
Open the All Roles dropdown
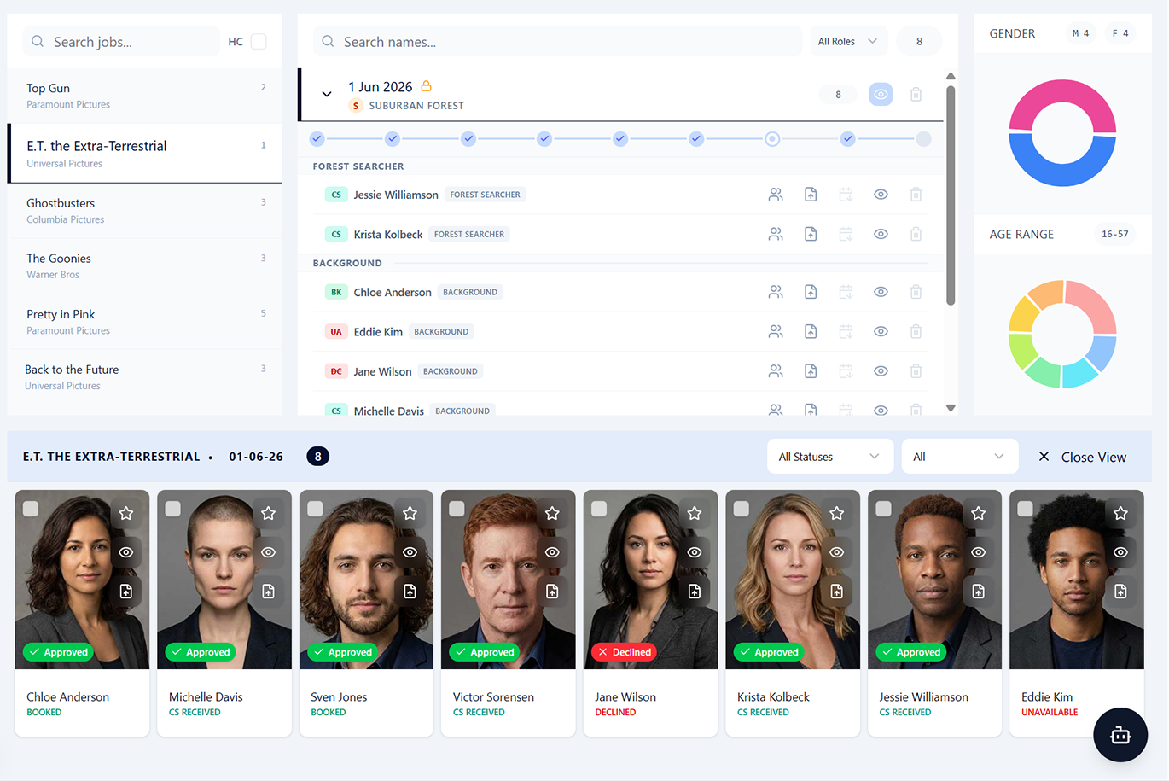847,42
